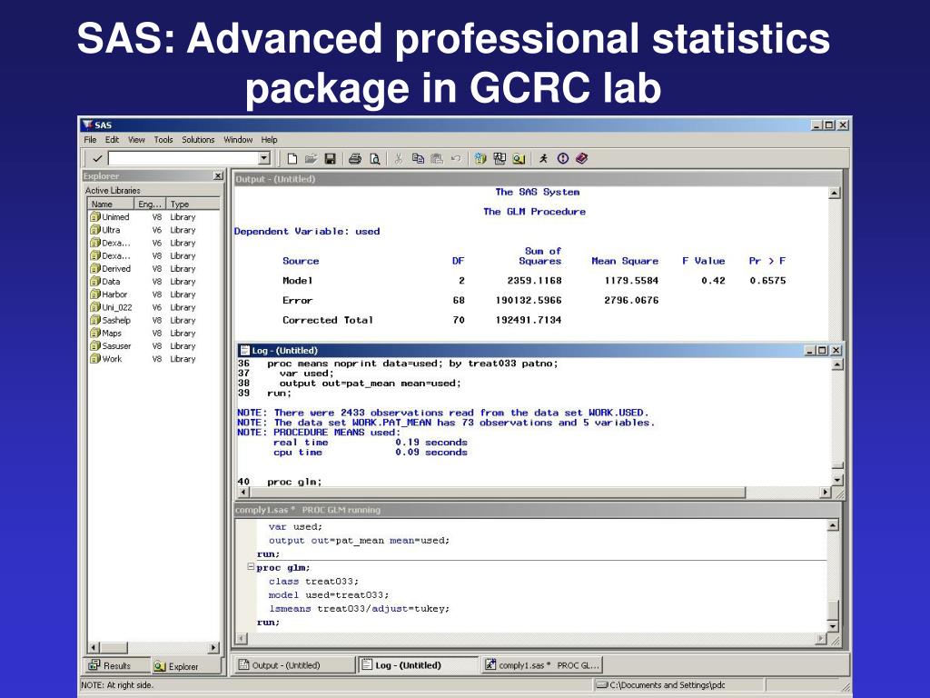This screenshot has height=698, width=930.
Task: Click the Break exclamation icon
Action: pyautogui.click(x=563, y=158)
